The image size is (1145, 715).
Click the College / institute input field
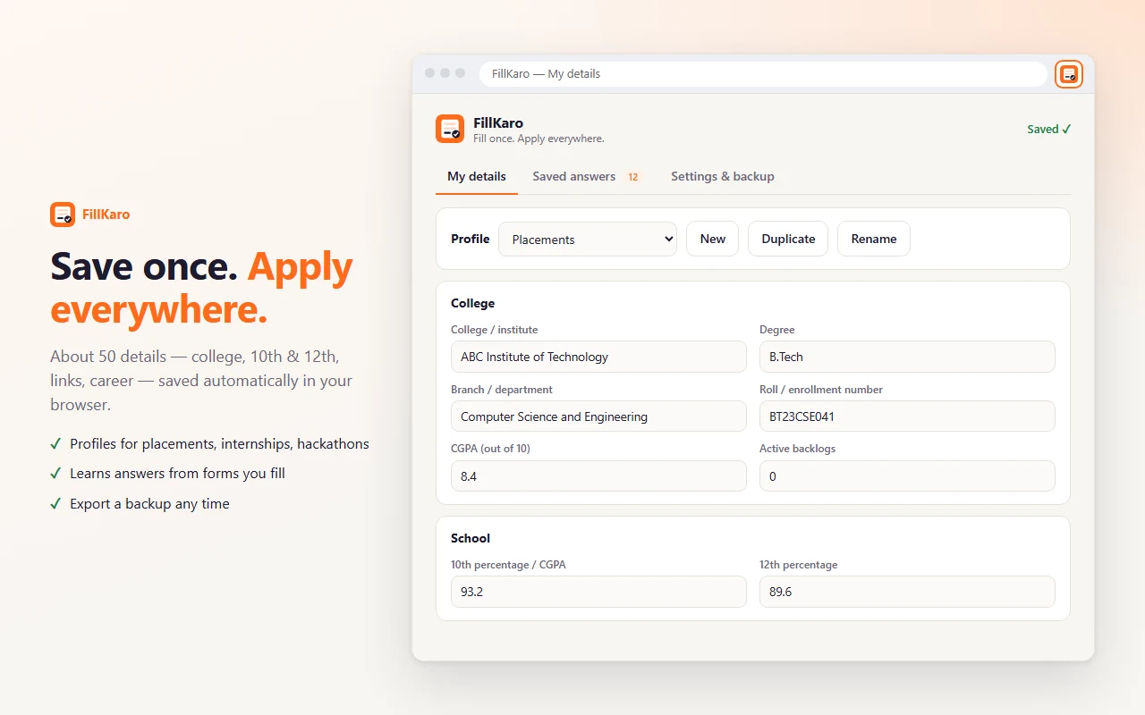[x=598, y=357]
